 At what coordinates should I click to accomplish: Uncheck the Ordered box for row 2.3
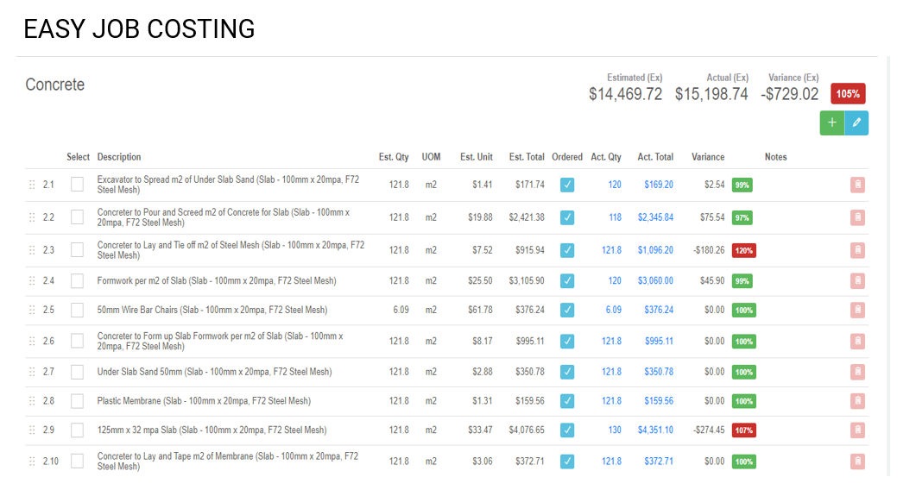point(567,250)
